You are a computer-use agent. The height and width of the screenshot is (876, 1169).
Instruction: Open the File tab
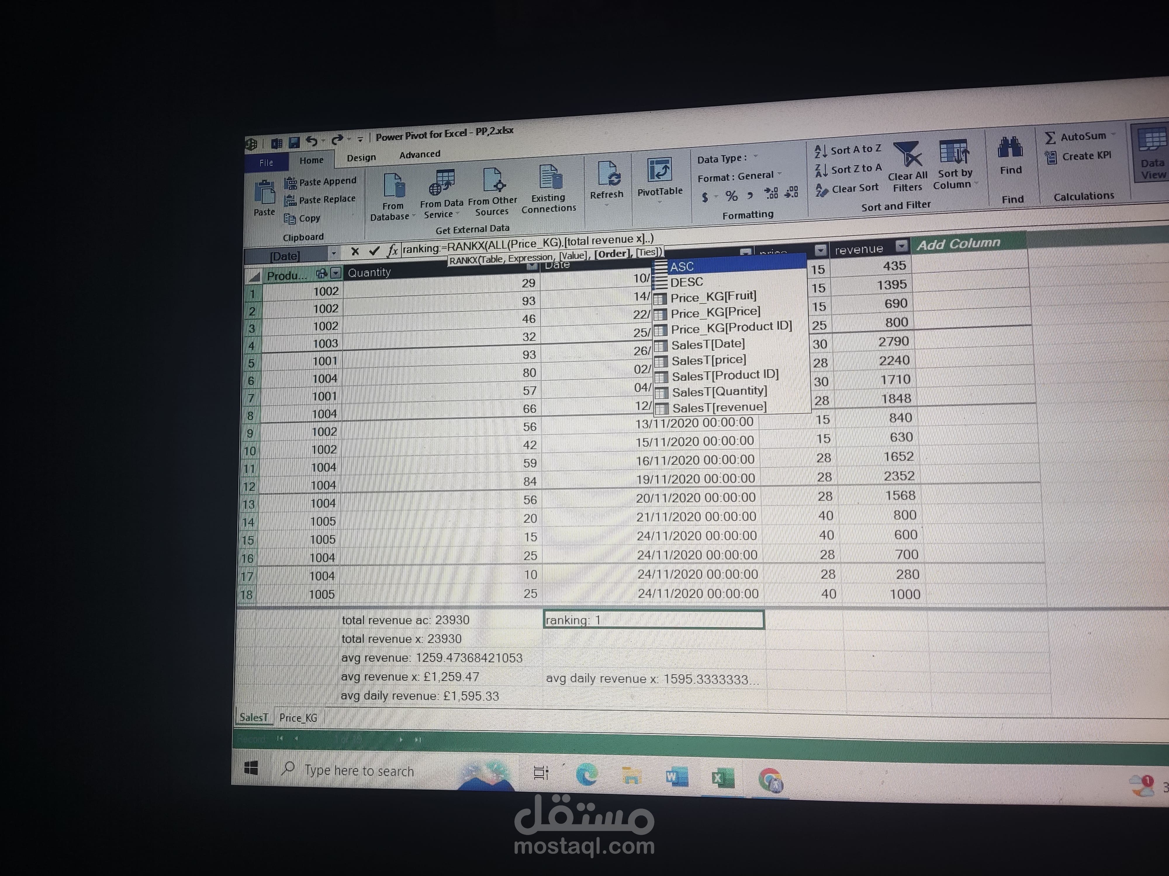[x=266, y=163]
